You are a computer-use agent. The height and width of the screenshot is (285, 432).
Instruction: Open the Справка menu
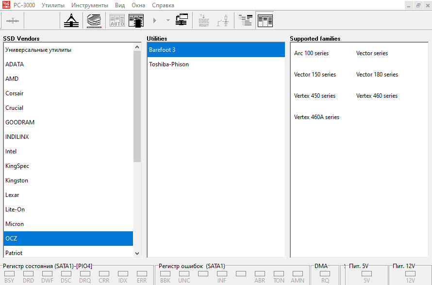point(163,5)
